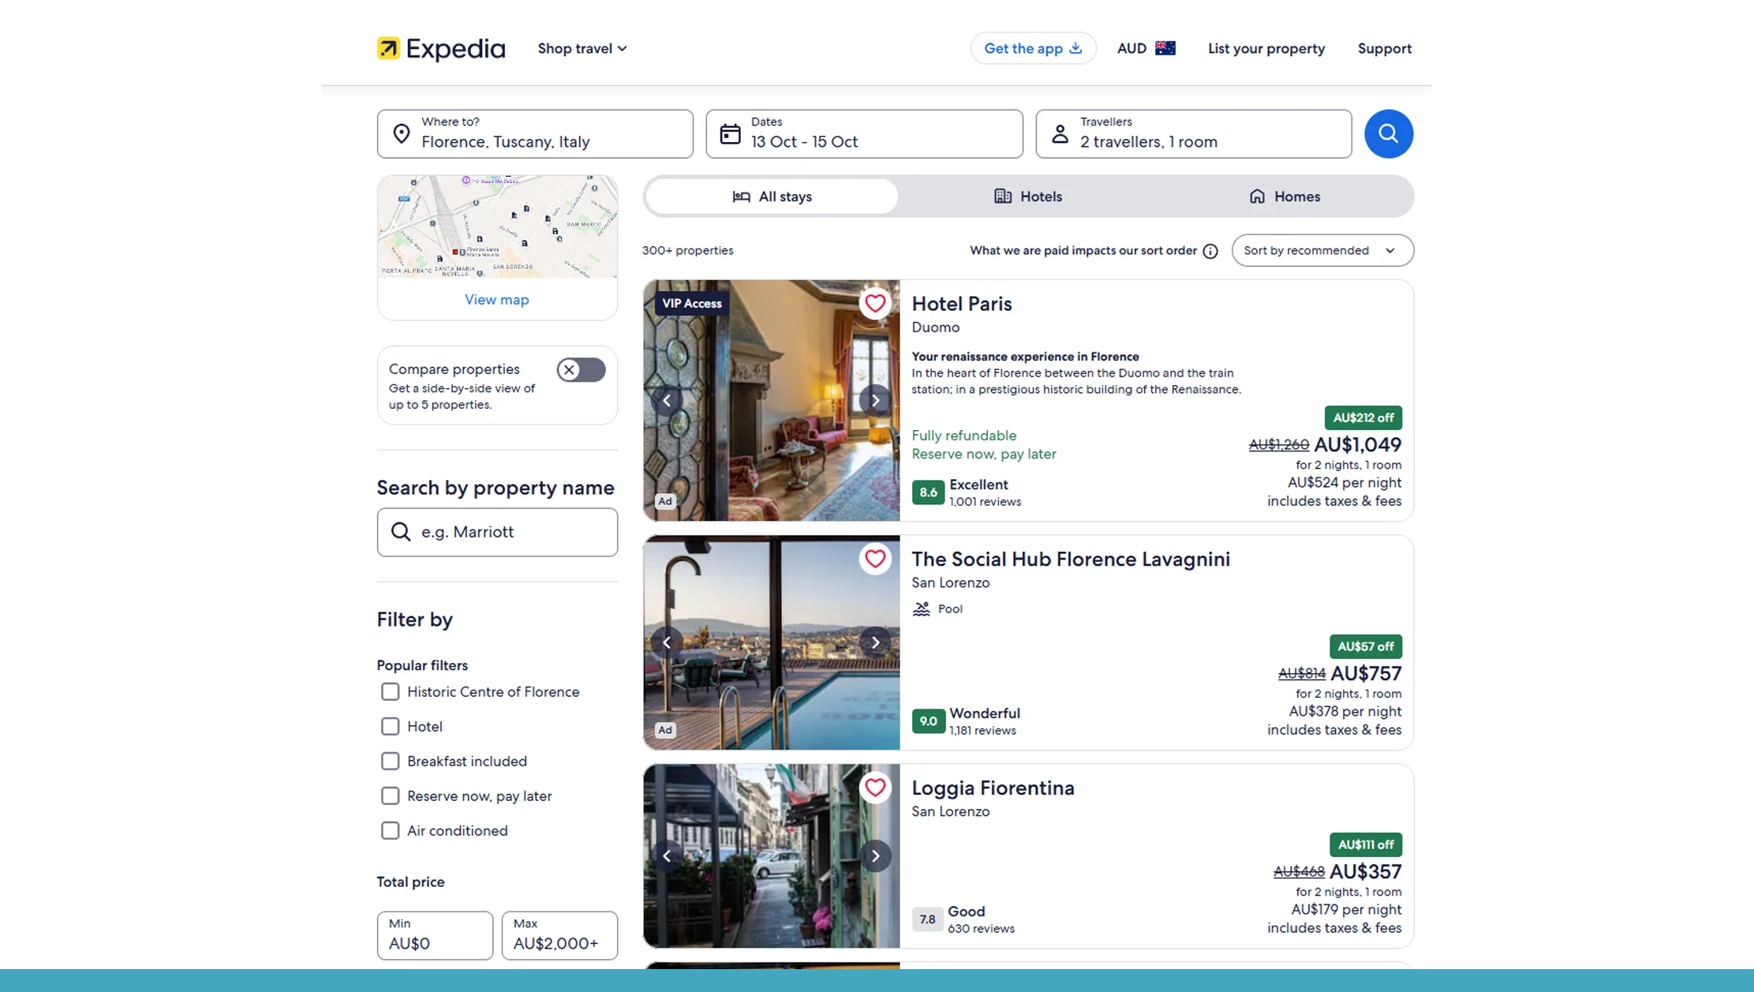Check the Historic Centre of Florence filter
1754x992 pixels.
pos(390,691)
